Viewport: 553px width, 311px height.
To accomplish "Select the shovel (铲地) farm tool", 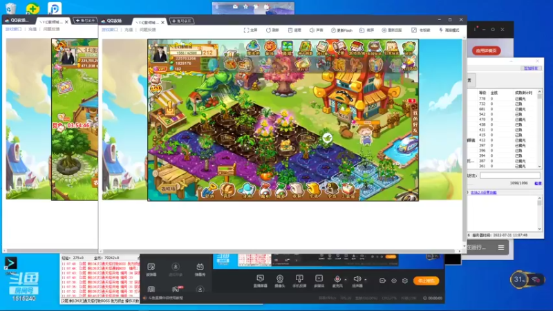I will pos(211,191).
